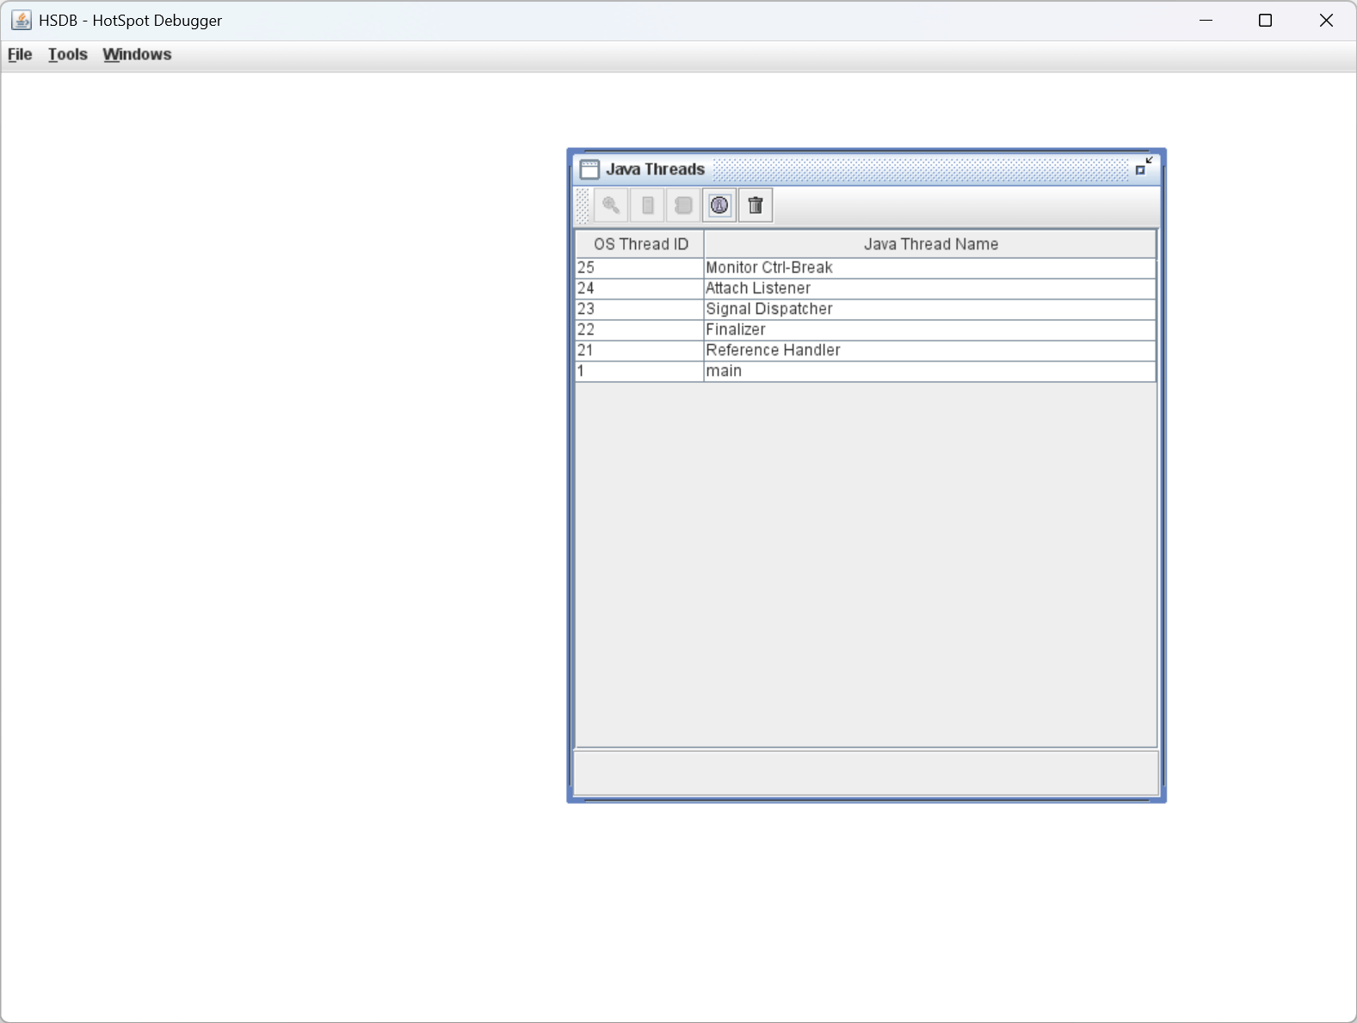Screen dimensions: 1357x1023
Task: Click the Show Thread Information icon
Action: (719, 206)
